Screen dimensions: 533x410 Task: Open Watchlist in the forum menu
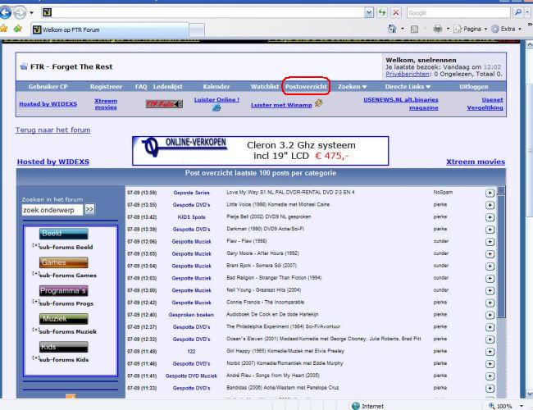265,87
